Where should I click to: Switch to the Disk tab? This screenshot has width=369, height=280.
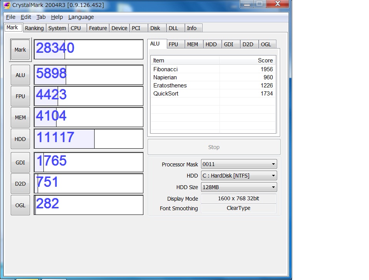point(157,28)
